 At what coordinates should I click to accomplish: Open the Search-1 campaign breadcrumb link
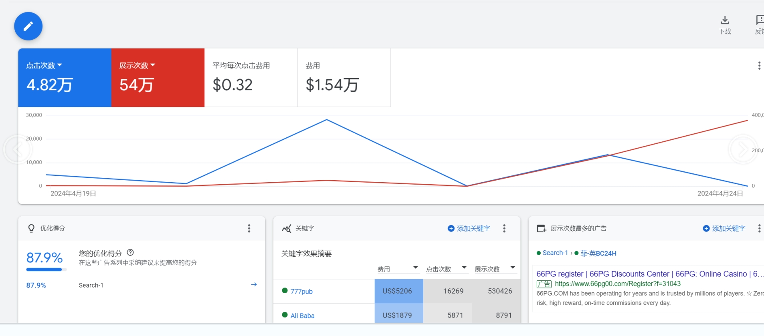(555, 253)
